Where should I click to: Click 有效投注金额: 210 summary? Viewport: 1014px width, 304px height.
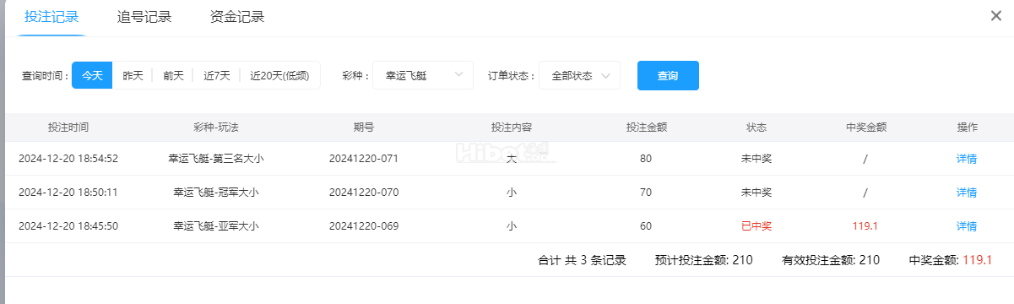pyautogui.click(x=831, y=260)
